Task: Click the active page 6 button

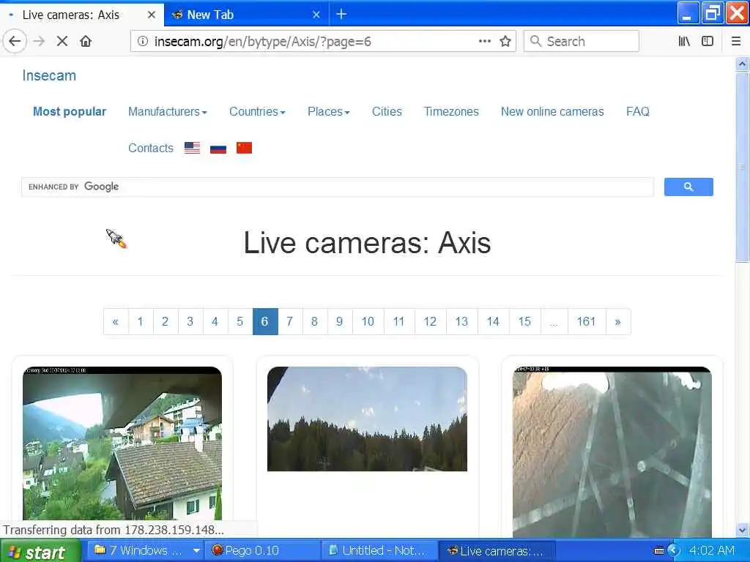Action: pyautogui.click(x=265, y=322)
